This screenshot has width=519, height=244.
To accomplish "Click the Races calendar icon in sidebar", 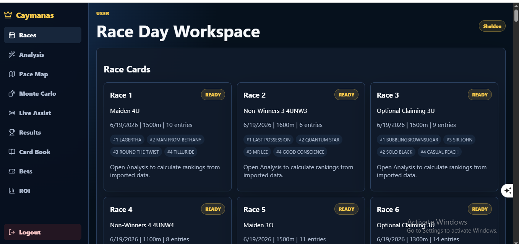I will (x=12, y=35).
